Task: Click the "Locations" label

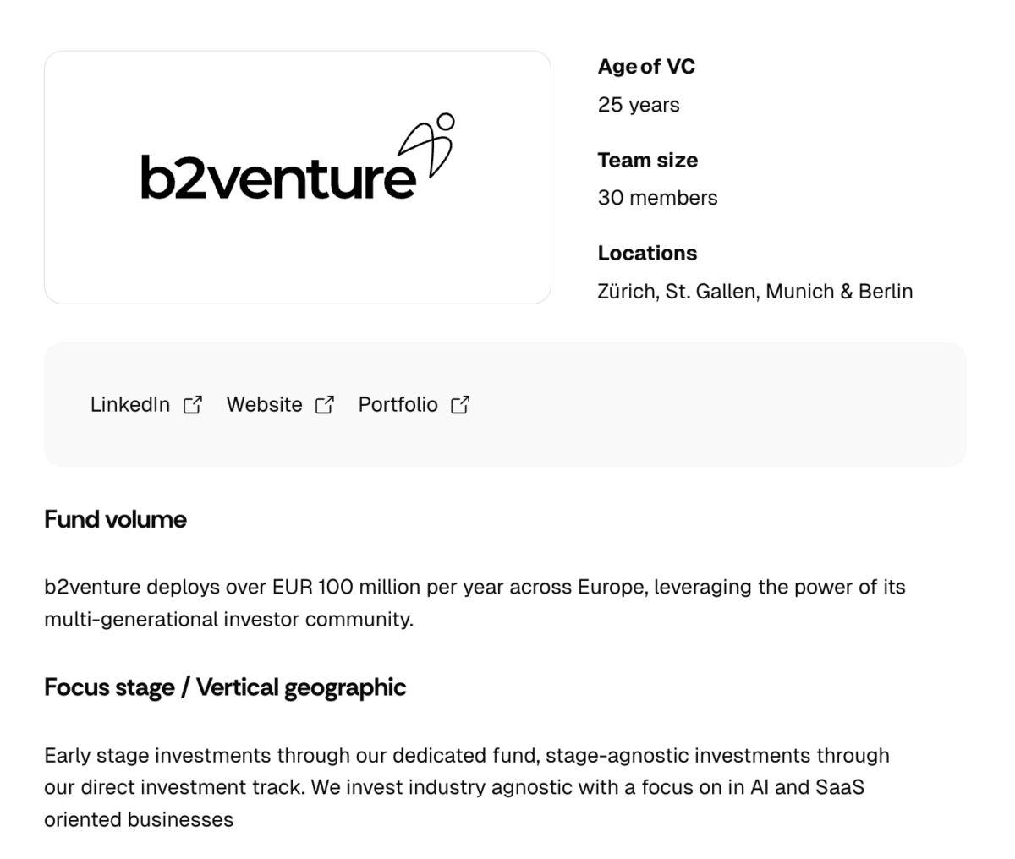Action: pos(647,253)
